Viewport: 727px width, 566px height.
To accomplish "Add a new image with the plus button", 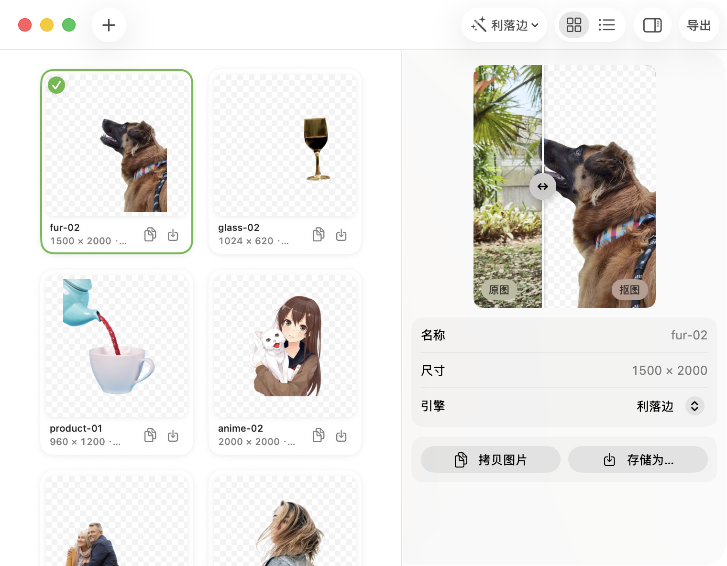I will point(109,25).
